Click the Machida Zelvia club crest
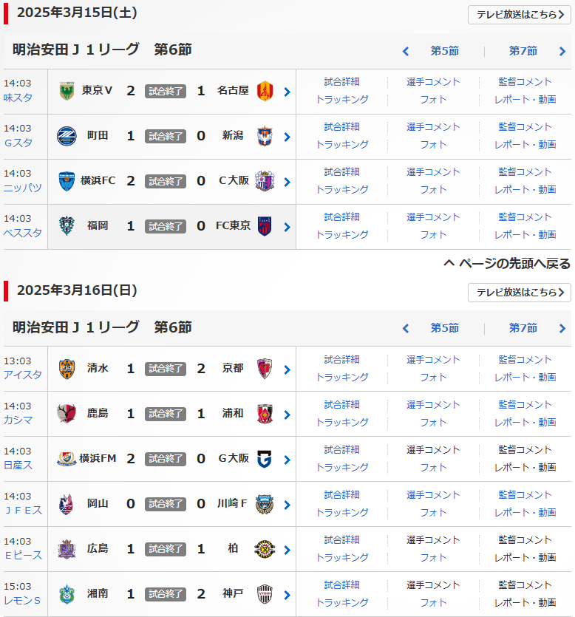Viewport: 575px width, 617px height. pos(67,136)
